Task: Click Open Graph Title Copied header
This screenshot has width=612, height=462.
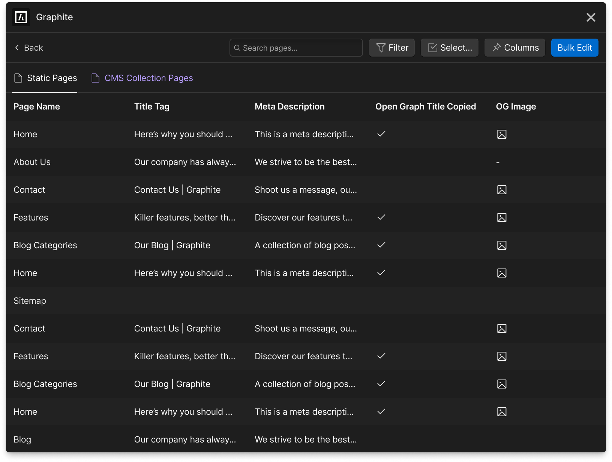Action: click(426, 106)
